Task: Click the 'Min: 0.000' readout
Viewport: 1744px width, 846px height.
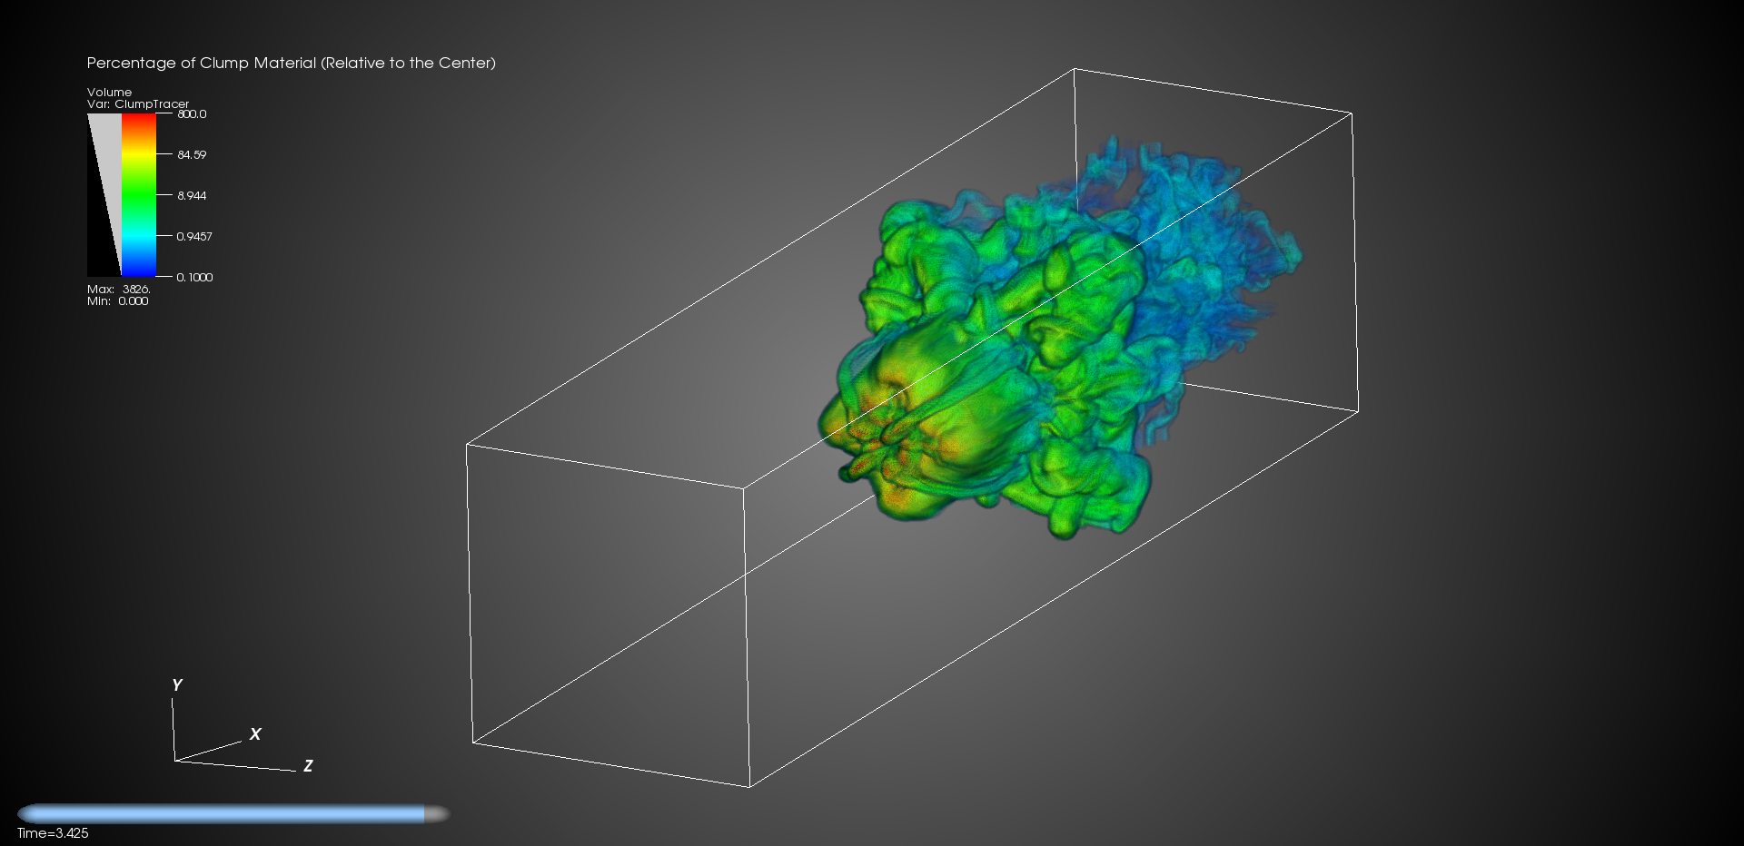Action: click(x=117, y=300)
